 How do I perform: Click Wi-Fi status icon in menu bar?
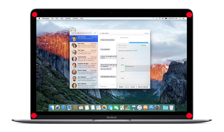click(x=160, y=19)
